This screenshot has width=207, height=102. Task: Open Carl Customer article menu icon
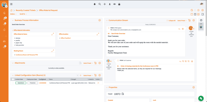pyautogui.click(x=192, y=61)
